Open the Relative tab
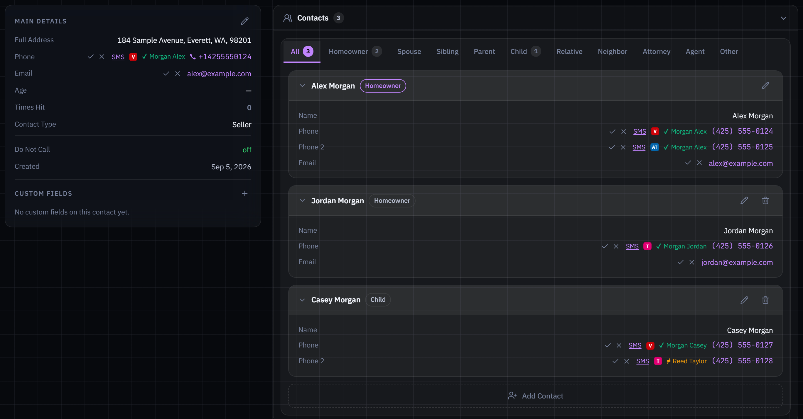 (x=569, y=51)
